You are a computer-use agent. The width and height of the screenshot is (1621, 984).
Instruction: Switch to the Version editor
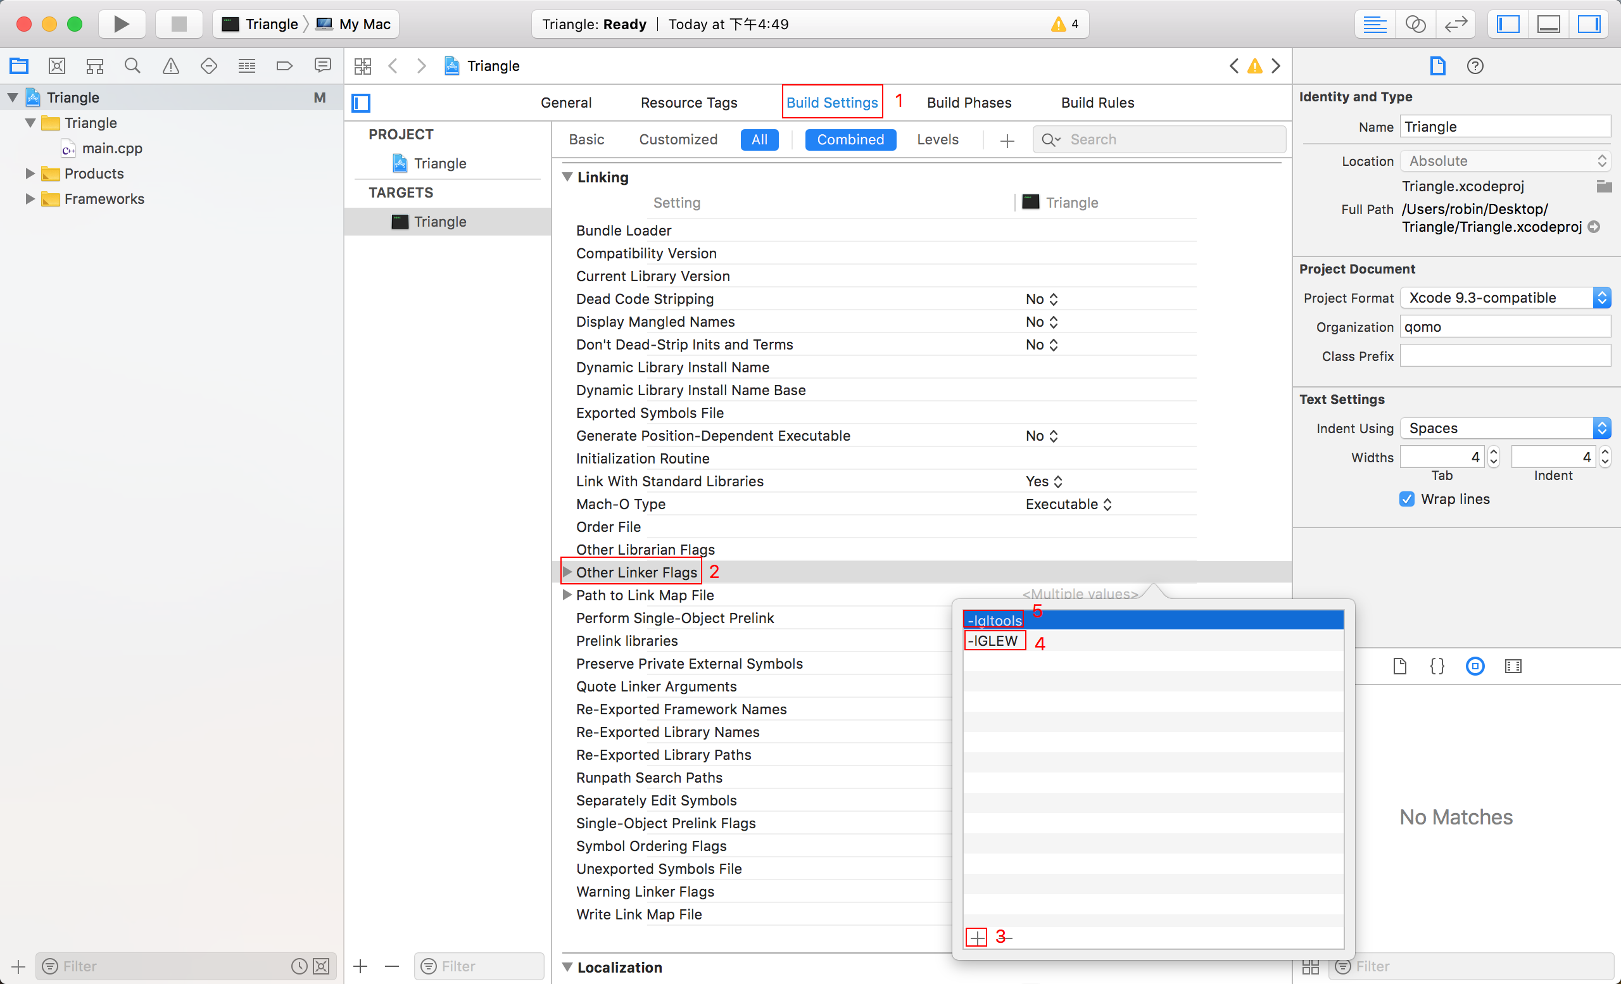pyautogui.click(x=1456, y=24)
